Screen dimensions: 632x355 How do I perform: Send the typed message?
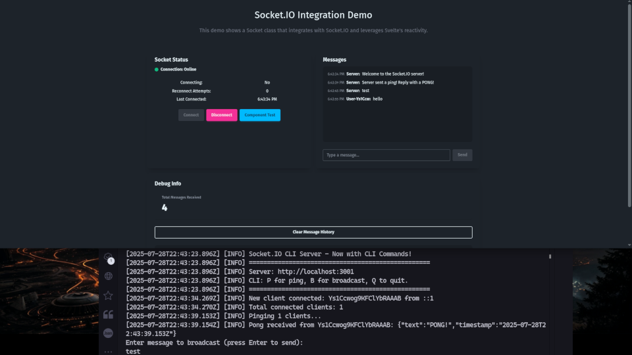462,155
